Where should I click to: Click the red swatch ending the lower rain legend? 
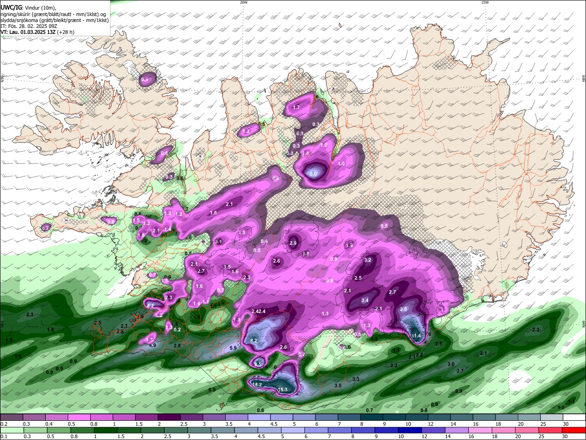574,430
